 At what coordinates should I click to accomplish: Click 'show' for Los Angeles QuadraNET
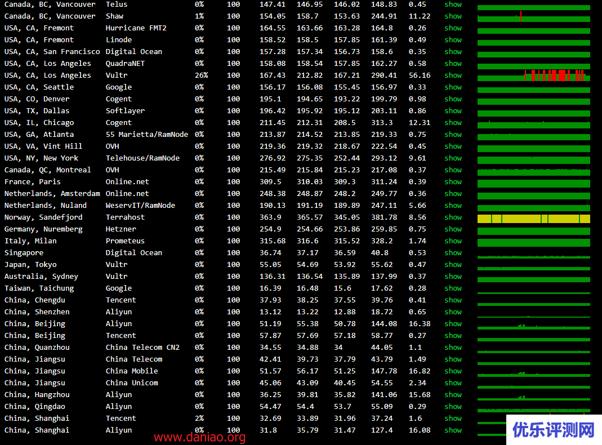pyautogui.click(x=453, y=63)
